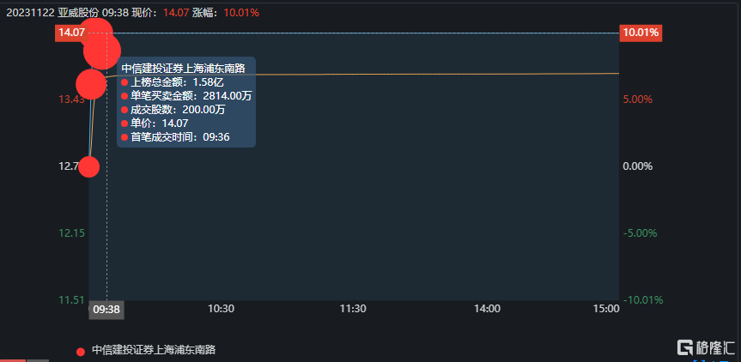Click the 11:30 time axis label

point(354,309)
